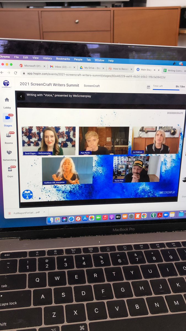Click the 2021 ScreenCraft Writers Summit title
Screen dimensions: 186x331
tap(49, 85)
